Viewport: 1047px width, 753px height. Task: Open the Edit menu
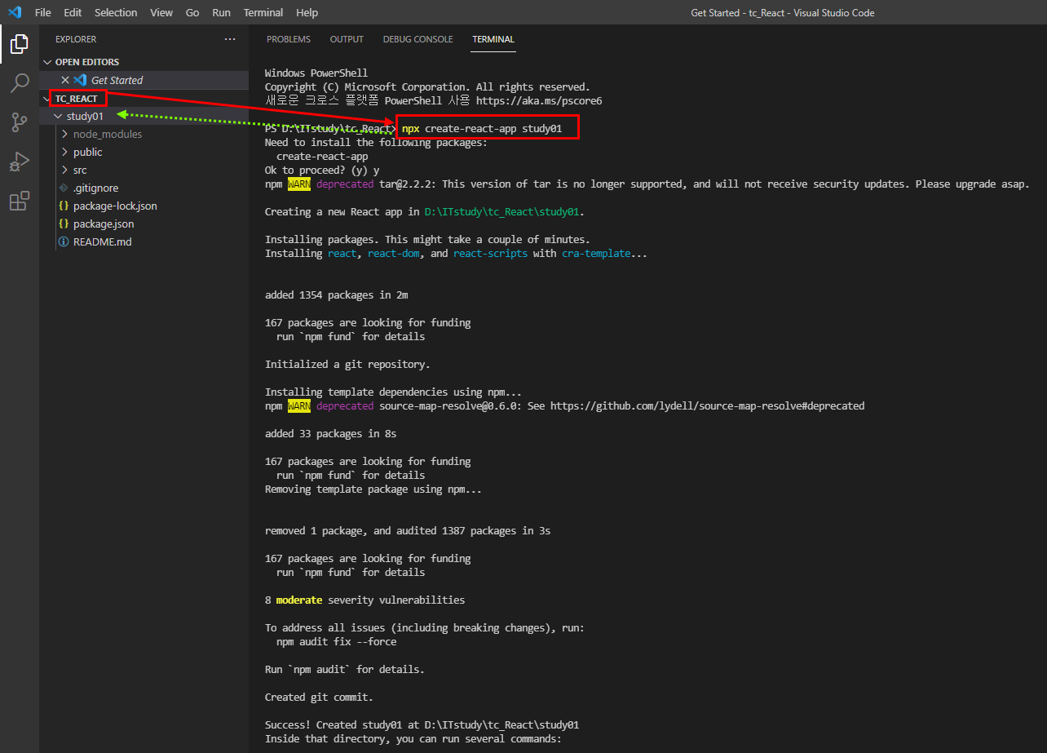[x=73, y=12]
